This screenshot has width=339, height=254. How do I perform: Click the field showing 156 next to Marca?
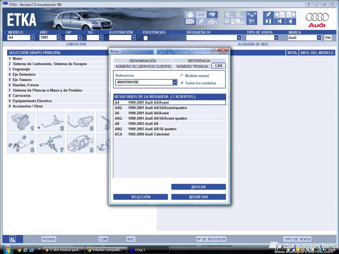click(328, 38)
